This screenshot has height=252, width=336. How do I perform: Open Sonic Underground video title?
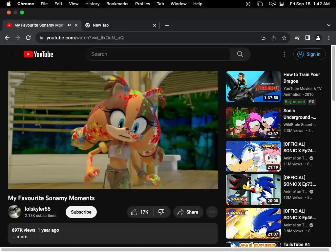(x=299, y=114)
